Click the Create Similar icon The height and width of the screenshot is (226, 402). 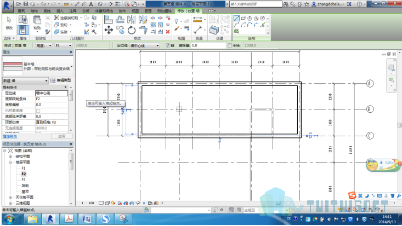pyautogui.click(x=214, y=30)
